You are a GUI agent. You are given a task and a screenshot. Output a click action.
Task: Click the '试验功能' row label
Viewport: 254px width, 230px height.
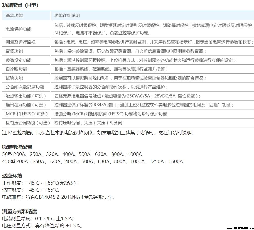(x=14, y=78)
